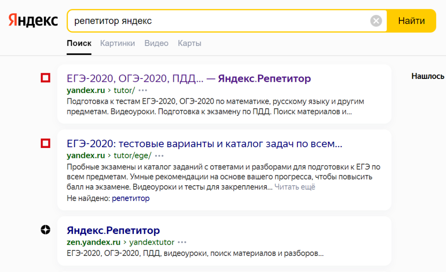The width and height of the screenshot is (446, 272).
Task: Clear the search query with the X button
Action: pos(376,21)
